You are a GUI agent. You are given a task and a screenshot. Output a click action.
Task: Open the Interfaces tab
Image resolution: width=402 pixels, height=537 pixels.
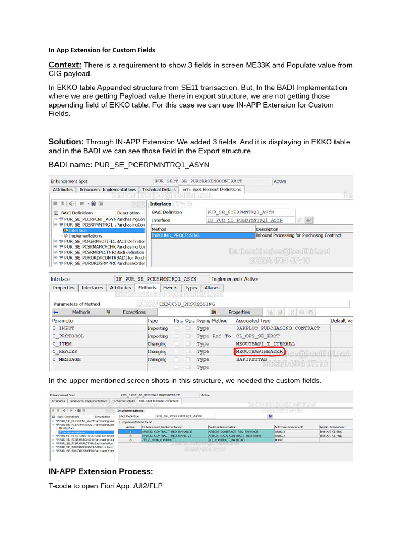click(x=92, y=288)
